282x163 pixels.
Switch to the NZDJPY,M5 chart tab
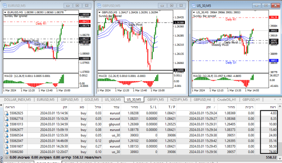coord(179,100)
